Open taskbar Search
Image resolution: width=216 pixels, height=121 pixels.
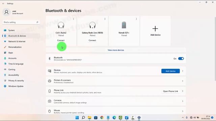(83, 118)
